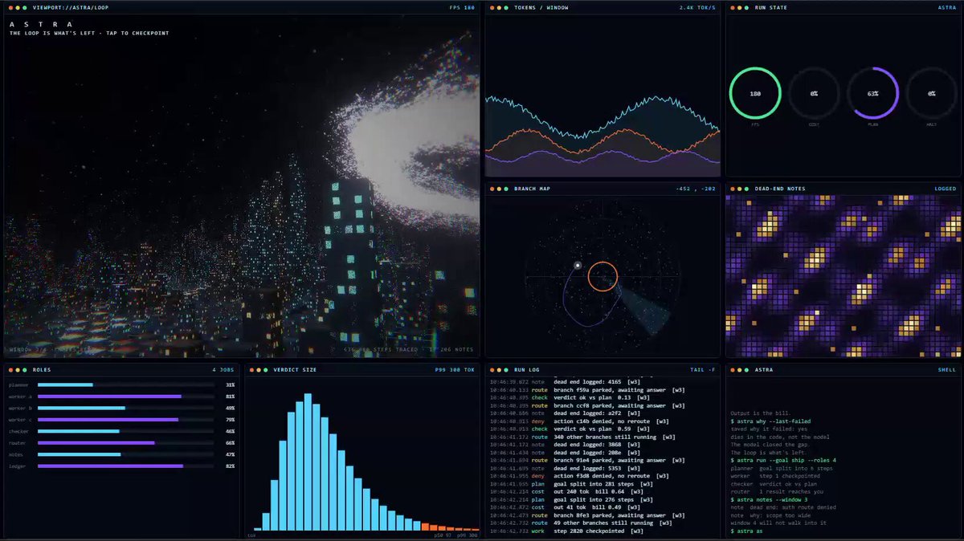
Task: Click the 'P99 300 TOK' label on Verdict Size
Action: (x=455, y=370)
